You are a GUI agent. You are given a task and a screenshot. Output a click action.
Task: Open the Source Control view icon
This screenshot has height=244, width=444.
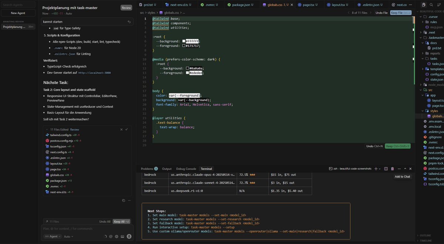point(438,4)
